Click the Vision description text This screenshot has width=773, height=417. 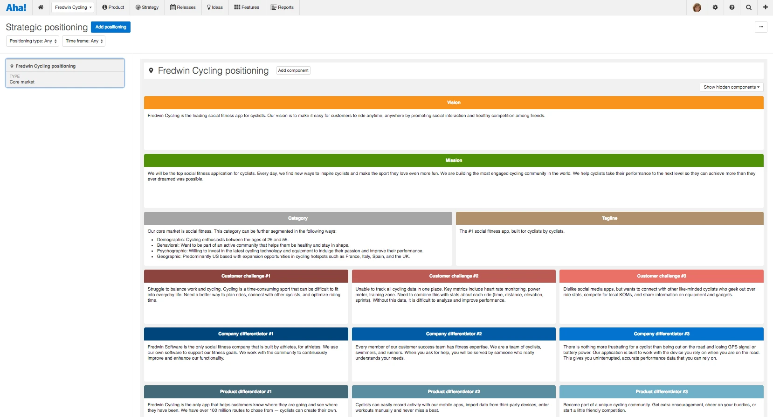[346, 116]
